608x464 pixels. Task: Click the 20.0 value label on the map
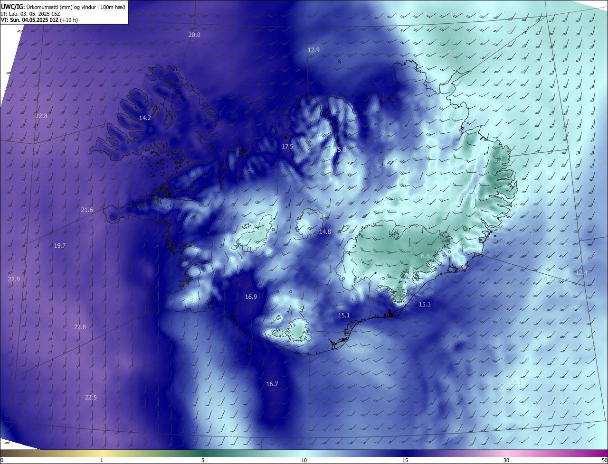(x=194, y=35)
